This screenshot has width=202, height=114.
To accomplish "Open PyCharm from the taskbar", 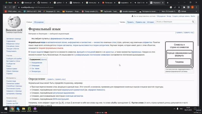I will click(x=29, y=109).
